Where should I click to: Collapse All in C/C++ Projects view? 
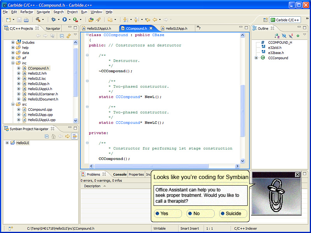click(62, 36)
